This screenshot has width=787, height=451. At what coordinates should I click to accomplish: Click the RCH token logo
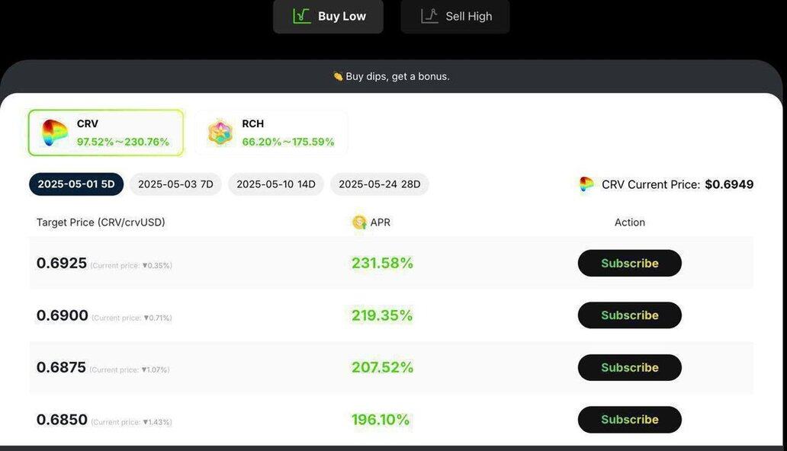[220, 133]
